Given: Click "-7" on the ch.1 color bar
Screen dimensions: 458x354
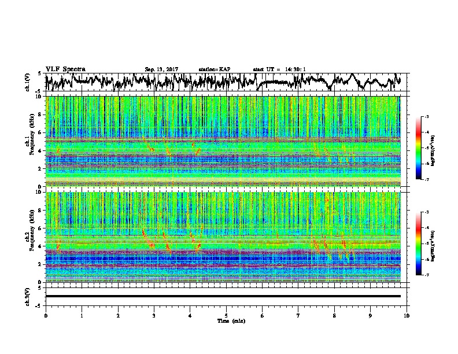Looking at the screenshot, I should tap(426, 179).
